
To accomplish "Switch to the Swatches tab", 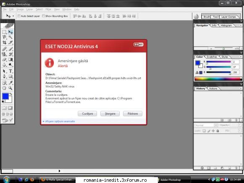I will [x=212, y=57].
